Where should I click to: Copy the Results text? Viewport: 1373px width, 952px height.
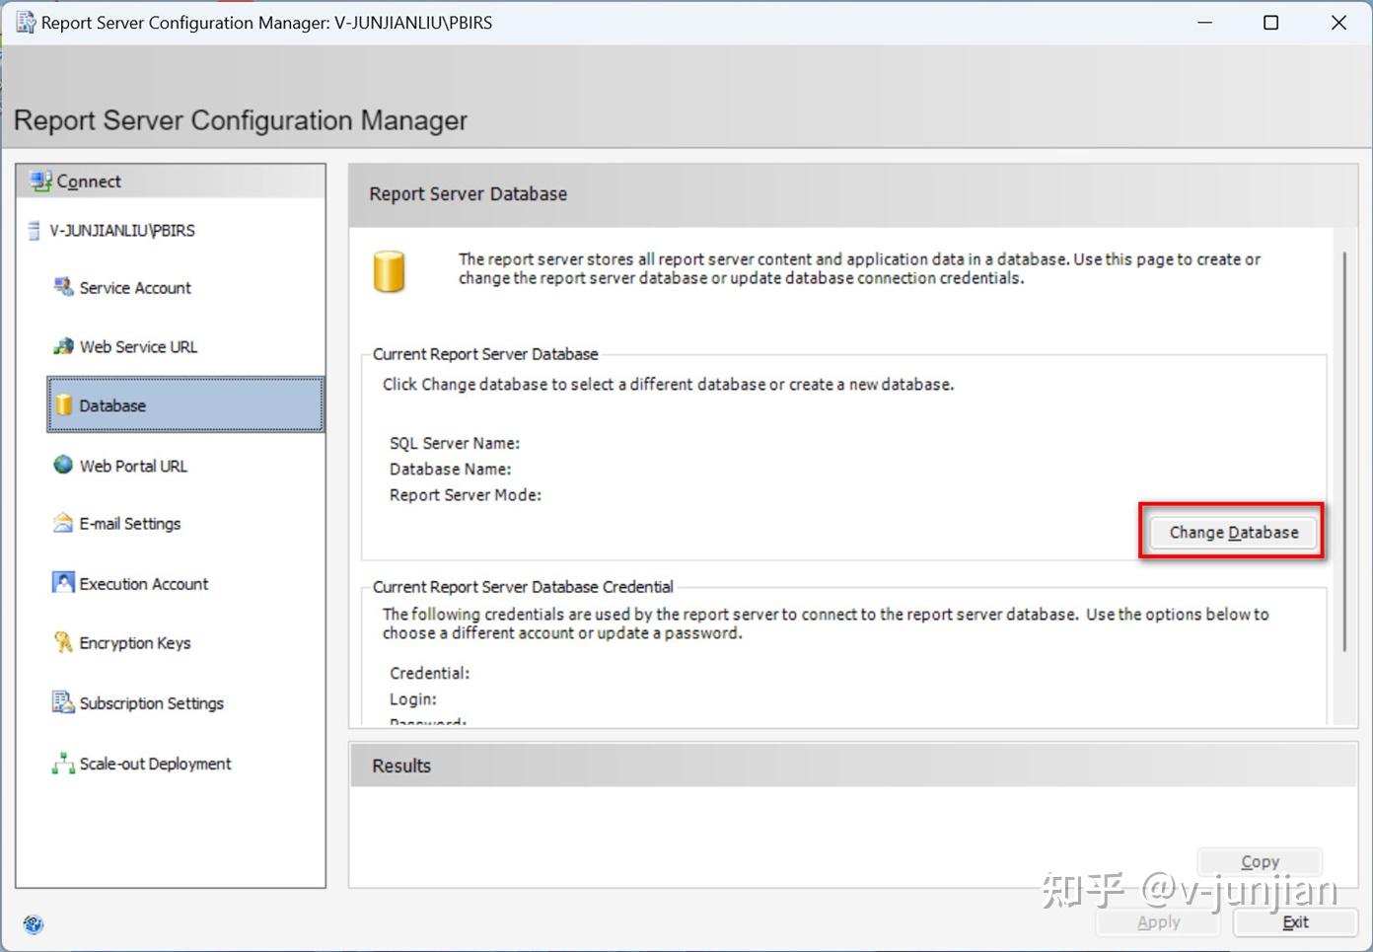pos(1260,860)
